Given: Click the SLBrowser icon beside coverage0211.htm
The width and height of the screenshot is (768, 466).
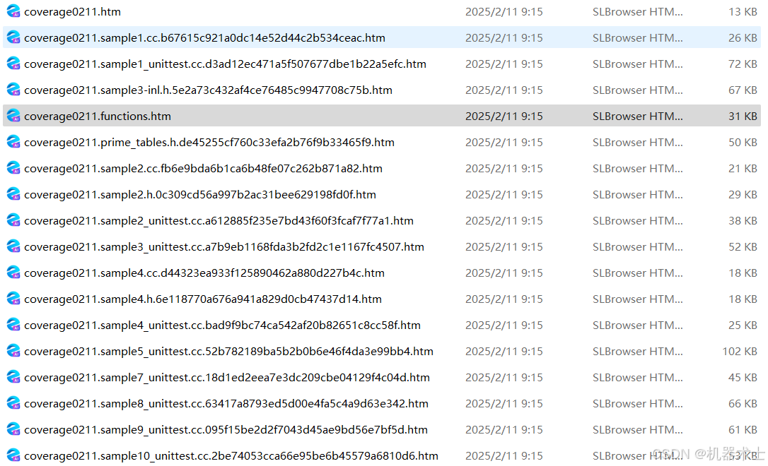Looking at the screenshot, I should click(13, 11).
